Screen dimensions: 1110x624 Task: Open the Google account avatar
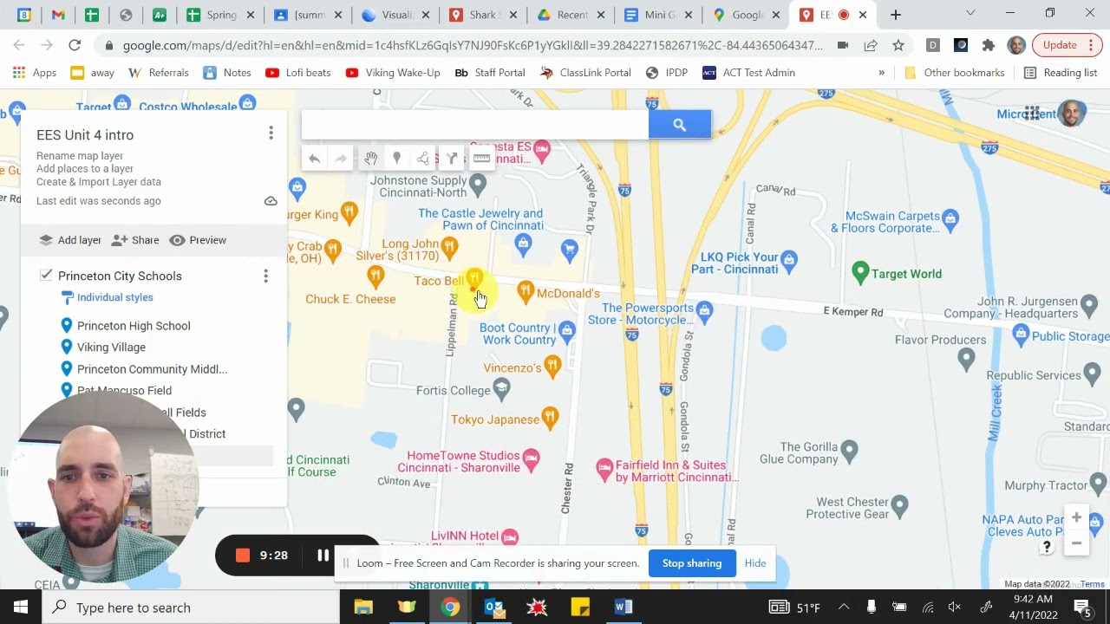tap(1072, 114)
